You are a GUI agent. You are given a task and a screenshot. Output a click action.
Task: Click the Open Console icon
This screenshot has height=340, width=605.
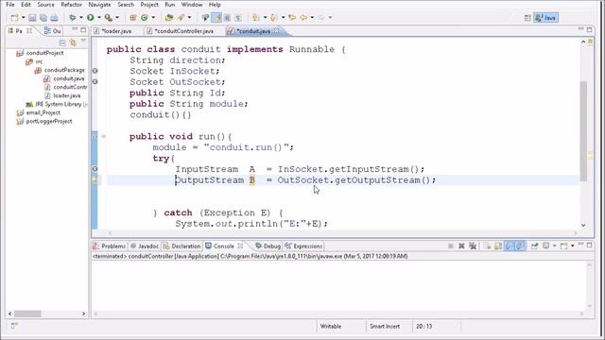(x=564, y=246)
